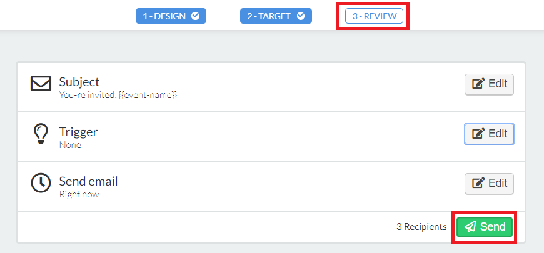Click the envelope icon beside Subject
Viewport: 544px width, 253px height.
tap(41, 84)
